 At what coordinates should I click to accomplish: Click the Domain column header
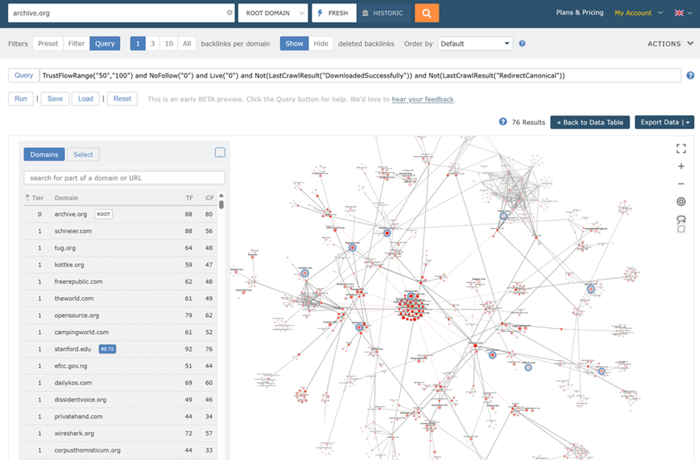(x=66, y=198)
